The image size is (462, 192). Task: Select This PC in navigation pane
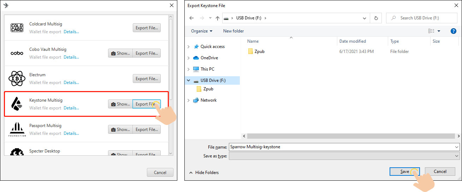point(207,69)
